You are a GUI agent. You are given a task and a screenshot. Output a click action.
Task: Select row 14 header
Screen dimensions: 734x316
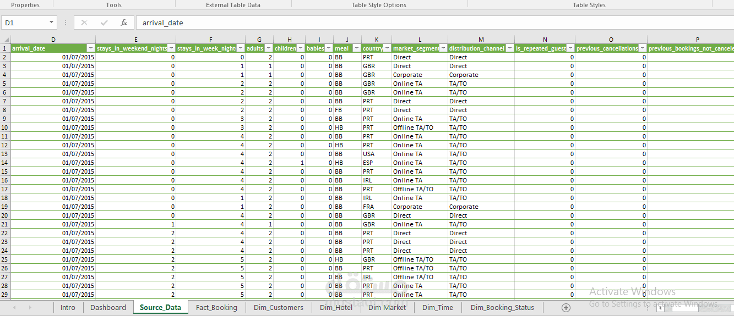coord(5,163)
